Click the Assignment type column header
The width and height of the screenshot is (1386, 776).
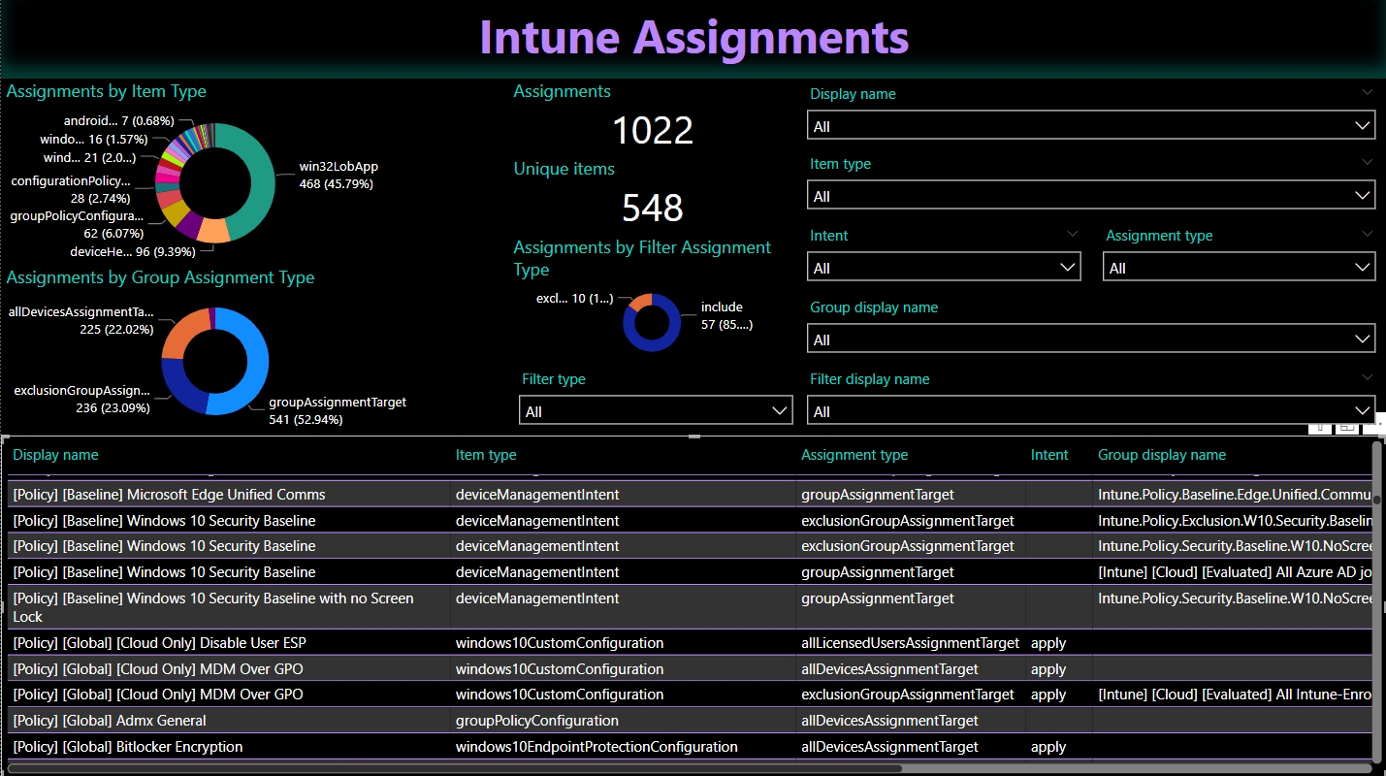click(x=854, y=455)
